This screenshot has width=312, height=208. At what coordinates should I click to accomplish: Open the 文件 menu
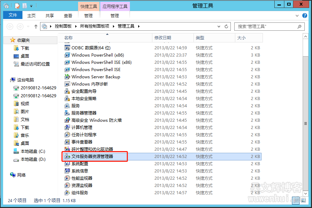pos(13,16)
